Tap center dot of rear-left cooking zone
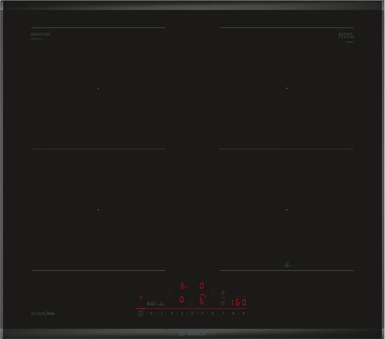 (98, 88)
